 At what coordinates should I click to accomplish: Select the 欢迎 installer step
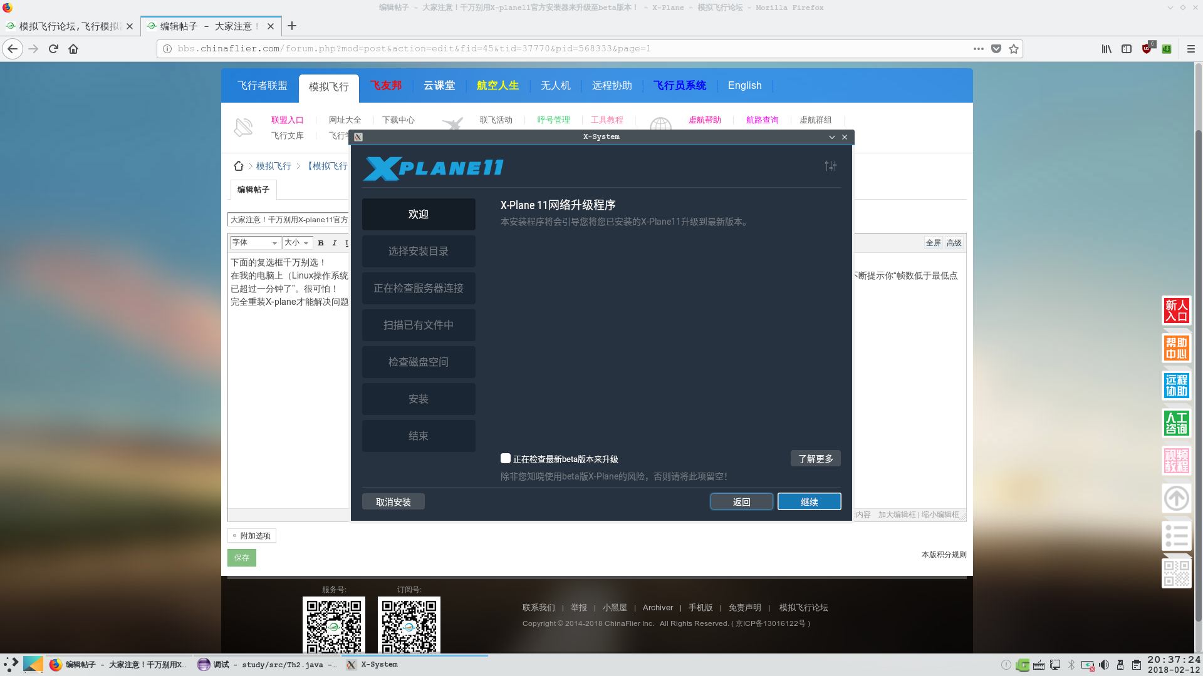[419, 214]
